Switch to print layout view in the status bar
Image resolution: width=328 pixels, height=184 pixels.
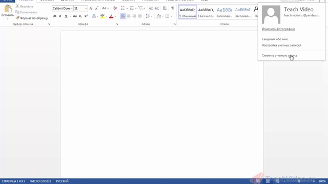click(x=268, y=181)
